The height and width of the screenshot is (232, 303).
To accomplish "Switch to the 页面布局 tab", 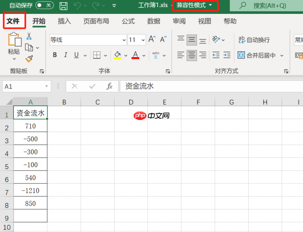I will [96, 21].
